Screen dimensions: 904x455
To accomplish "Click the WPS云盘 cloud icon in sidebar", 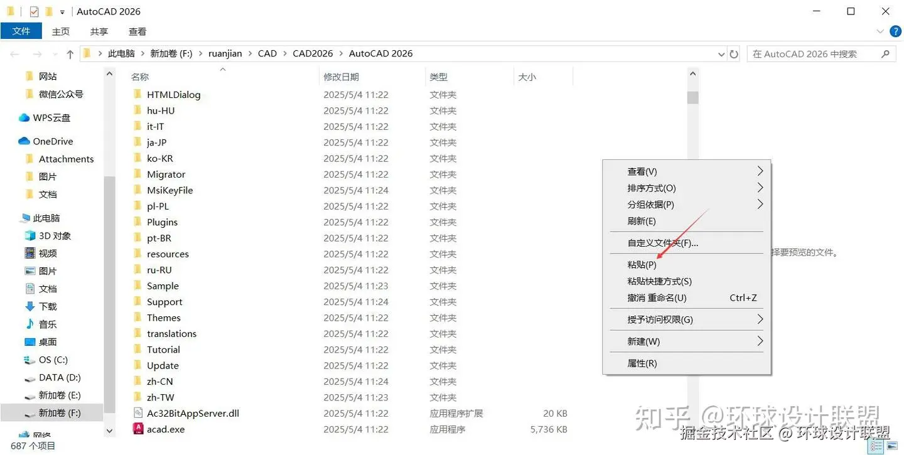I will (x=24, y=117).
